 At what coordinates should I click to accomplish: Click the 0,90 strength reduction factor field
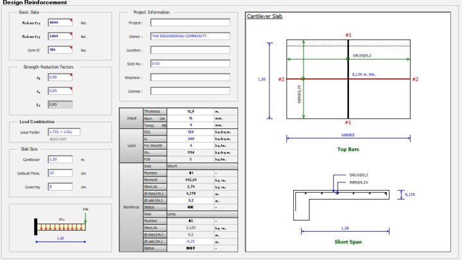point(60,77)
